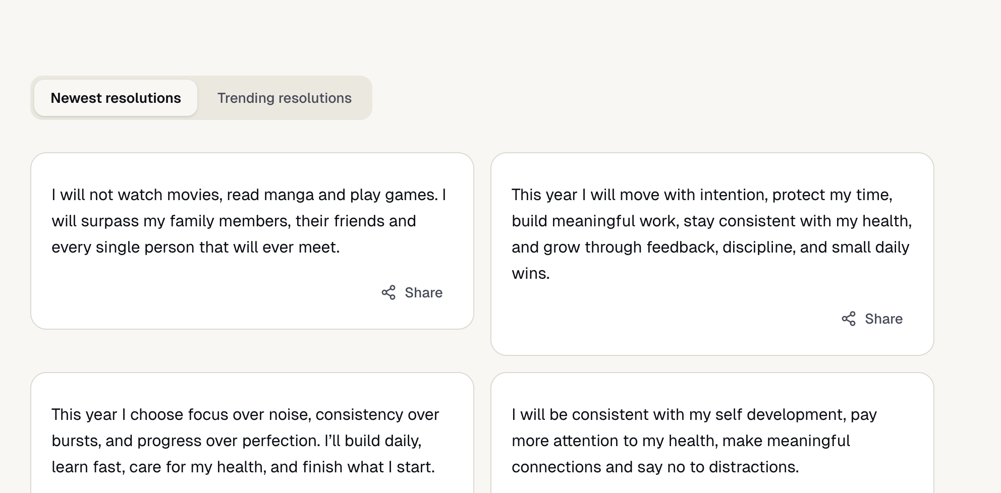Select the Newest resolutions tab
1001x493 pixels.
click(x=116, y=98)
